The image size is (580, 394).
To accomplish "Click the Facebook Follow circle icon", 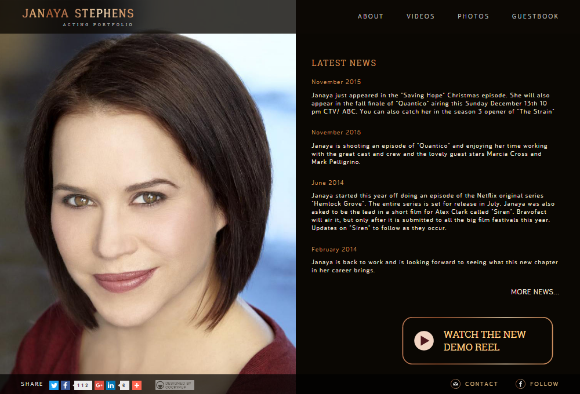I will click(520, 384).
